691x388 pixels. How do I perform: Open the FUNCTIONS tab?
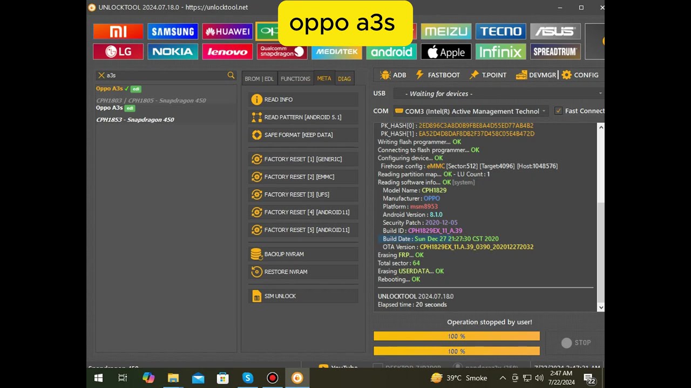[295, 79]
